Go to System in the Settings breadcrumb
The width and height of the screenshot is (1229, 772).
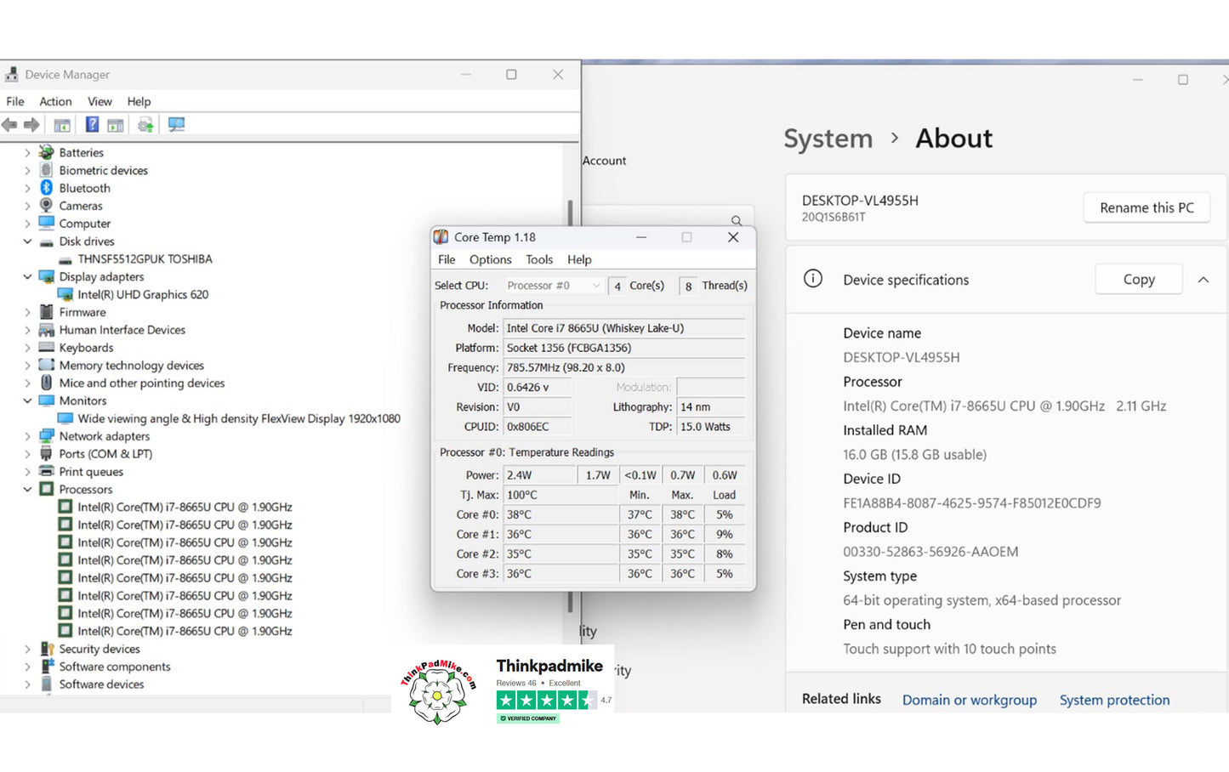point(828,139)
